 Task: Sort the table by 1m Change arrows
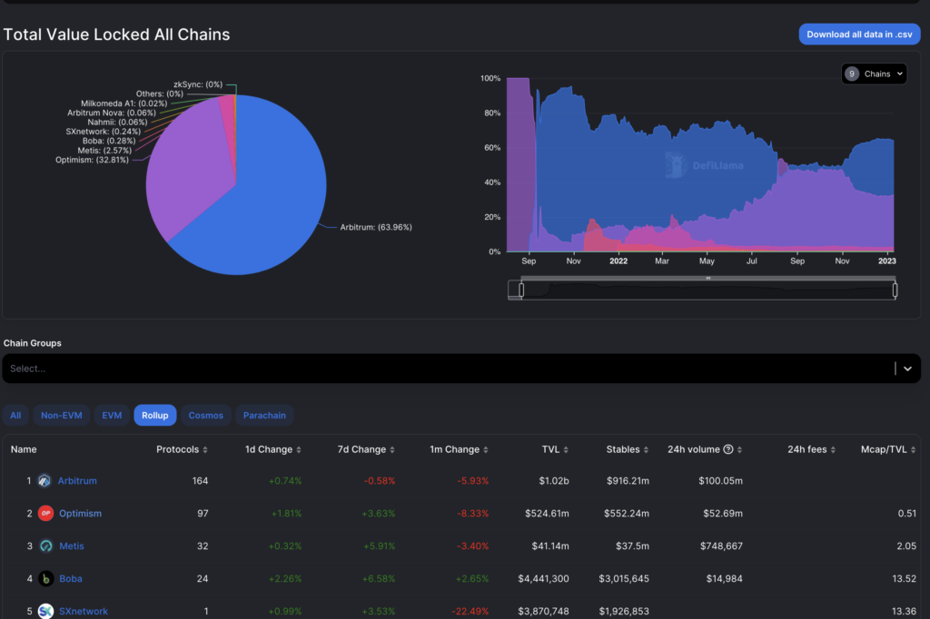click(486, 450)
